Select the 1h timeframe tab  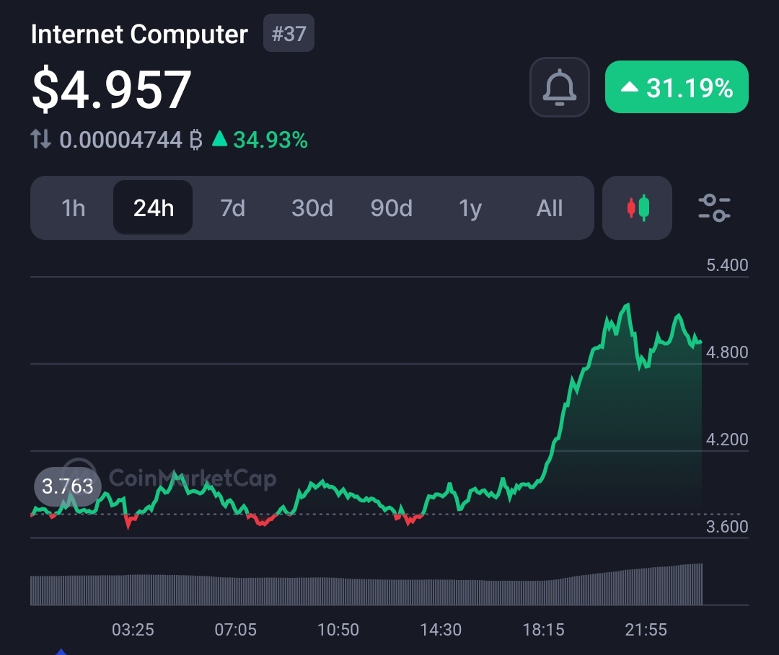click(73, 208)
